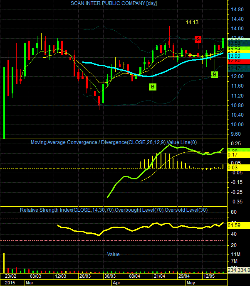Screen dimensions: 250x286
Task: Click the 12.00 price axis label
Action: (x=237, y=76)
